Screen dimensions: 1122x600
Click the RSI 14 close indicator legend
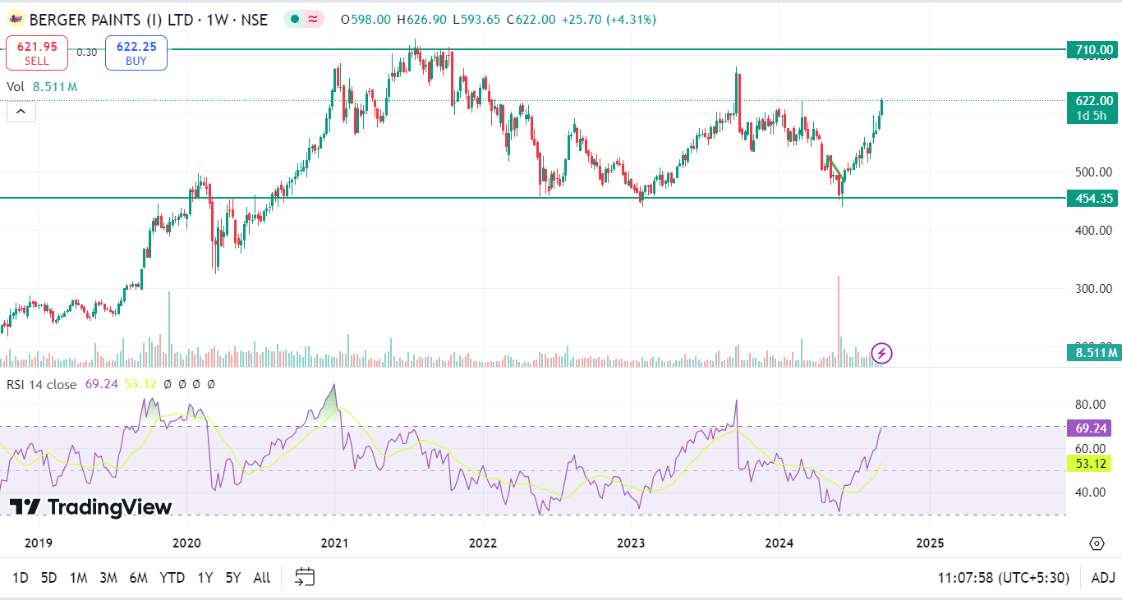[x=42, y=384]
